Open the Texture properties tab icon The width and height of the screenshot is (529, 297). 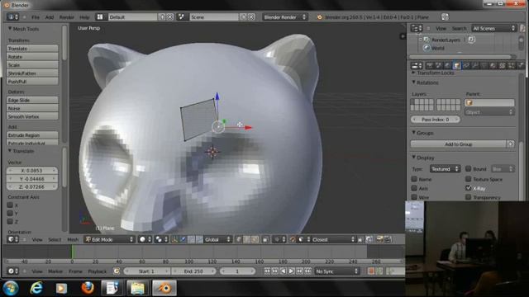[503, 65]
